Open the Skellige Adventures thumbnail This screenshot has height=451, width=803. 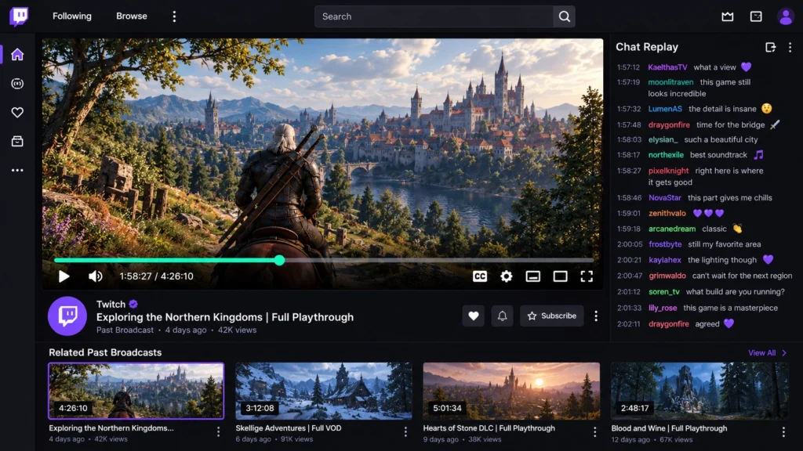pos(324,391)
